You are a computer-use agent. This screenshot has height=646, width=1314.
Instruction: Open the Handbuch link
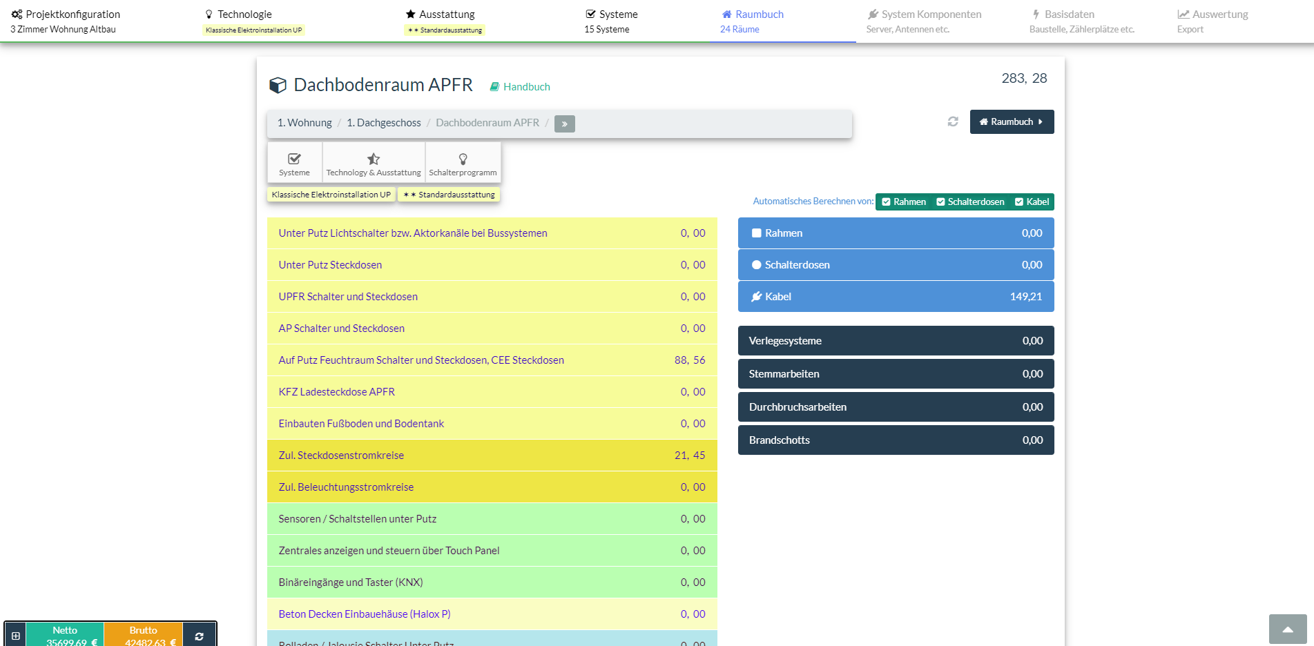[520, 87]
